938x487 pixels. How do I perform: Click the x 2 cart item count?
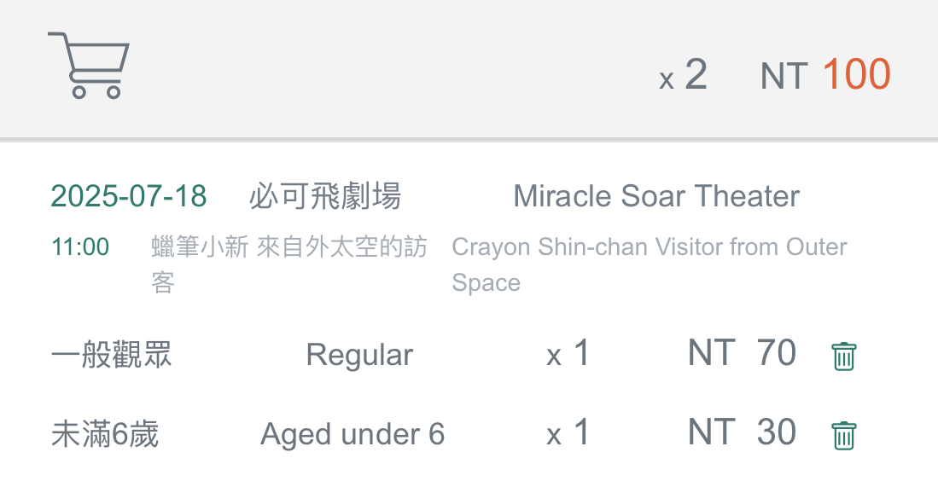tap(683, 75)
